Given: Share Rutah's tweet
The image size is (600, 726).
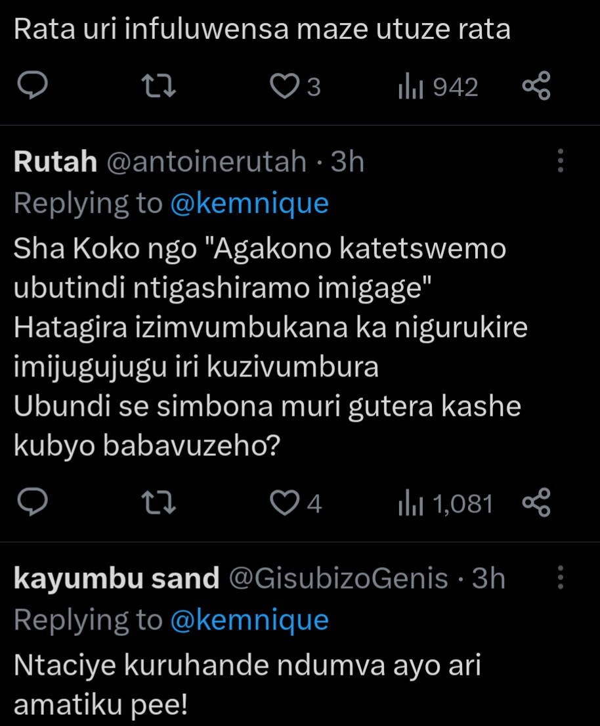Looking at the screenshot, I should [536, 504].
